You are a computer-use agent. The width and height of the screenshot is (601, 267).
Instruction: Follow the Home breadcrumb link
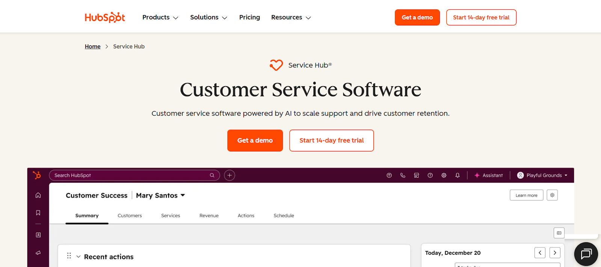[92, 46]
